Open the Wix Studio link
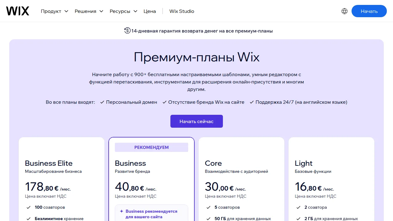 tap(182, 11)
